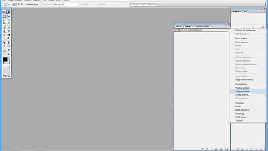Click the record button in Zadania palette
The height and width of the screenshot is (151, 268).
point(207,149)
